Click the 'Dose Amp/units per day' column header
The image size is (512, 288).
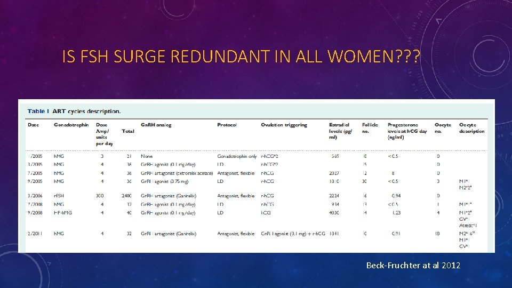(x=105, y=134)
